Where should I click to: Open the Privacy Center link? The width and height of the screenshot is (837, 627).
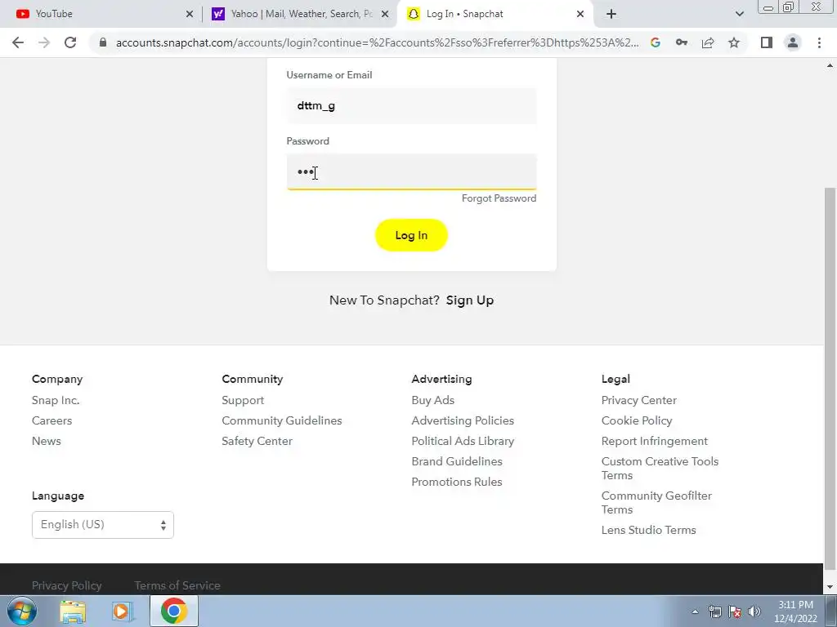[639, 400]
